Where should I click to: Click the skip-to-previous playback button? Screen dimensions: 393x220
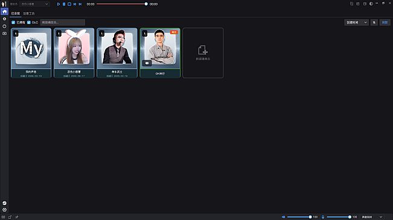point(75,4)
